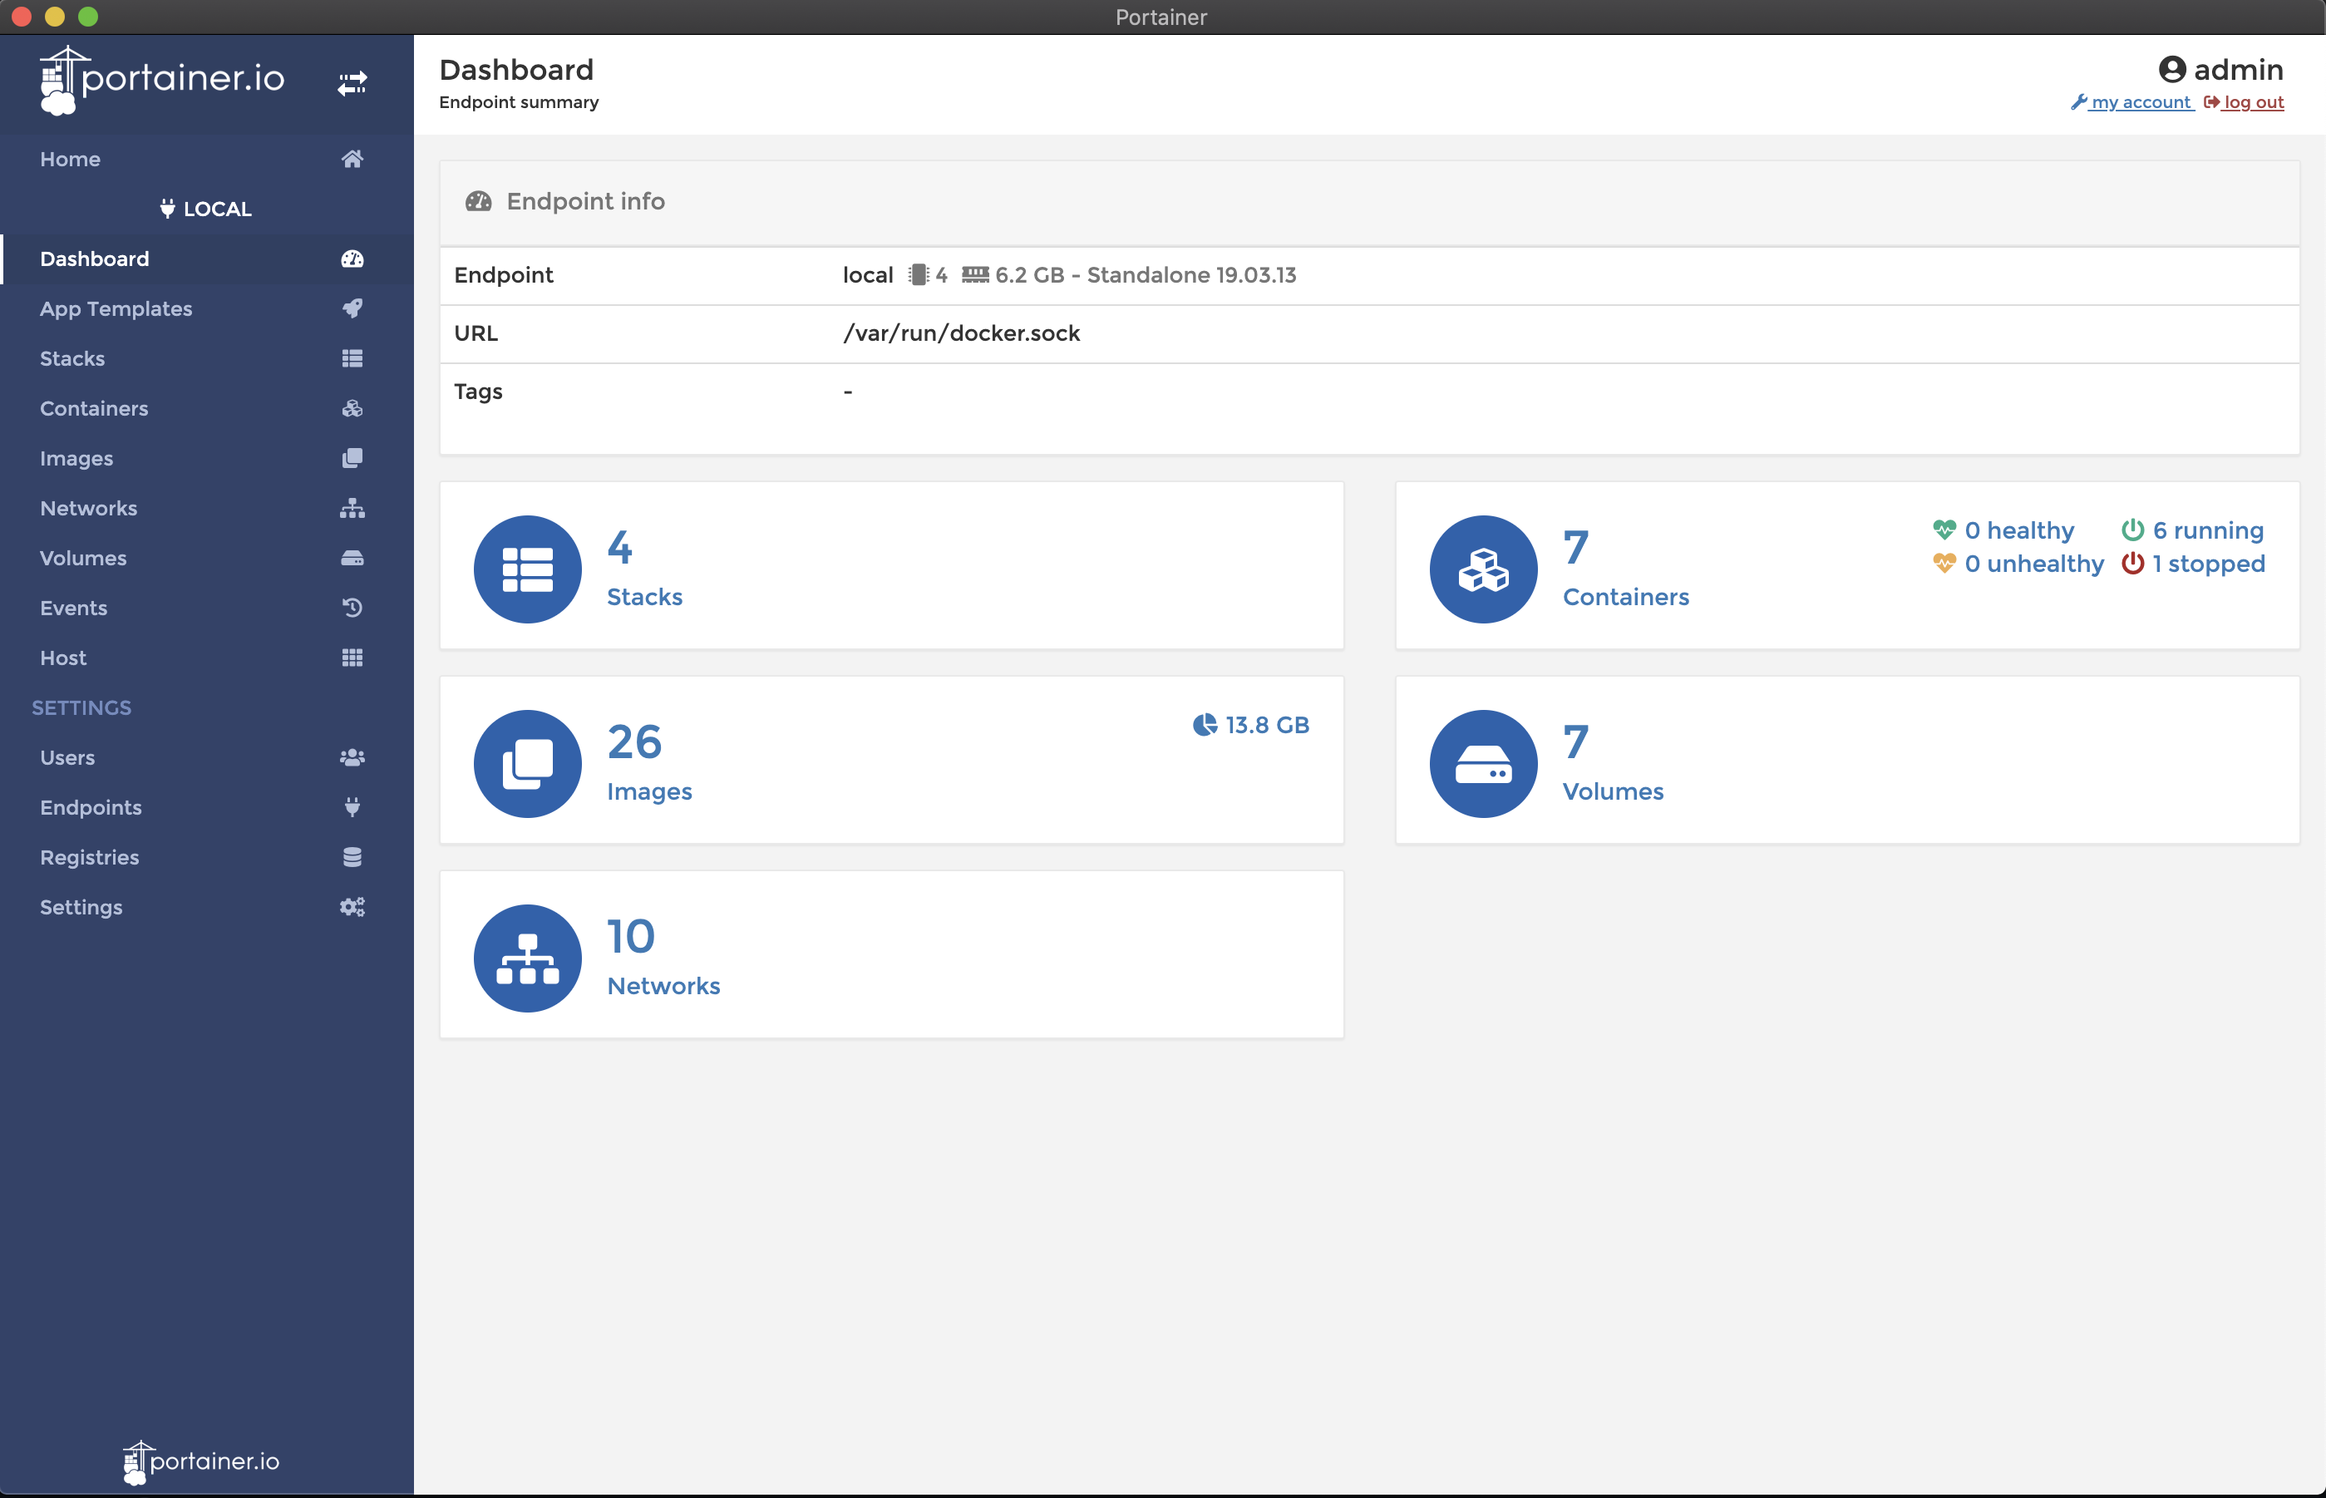Click the Settings gears icon

352,908
